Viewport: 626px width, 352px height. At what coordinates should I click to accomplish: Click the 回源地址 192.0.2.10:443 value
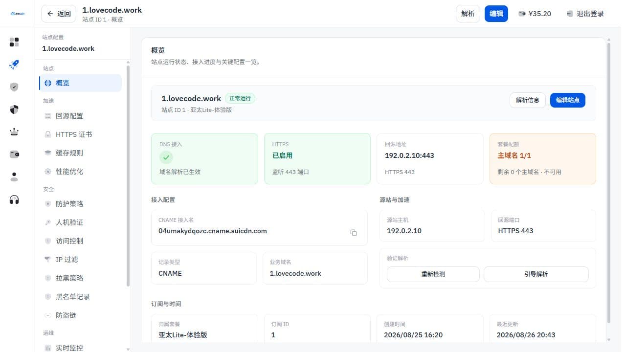click(409, 155)
